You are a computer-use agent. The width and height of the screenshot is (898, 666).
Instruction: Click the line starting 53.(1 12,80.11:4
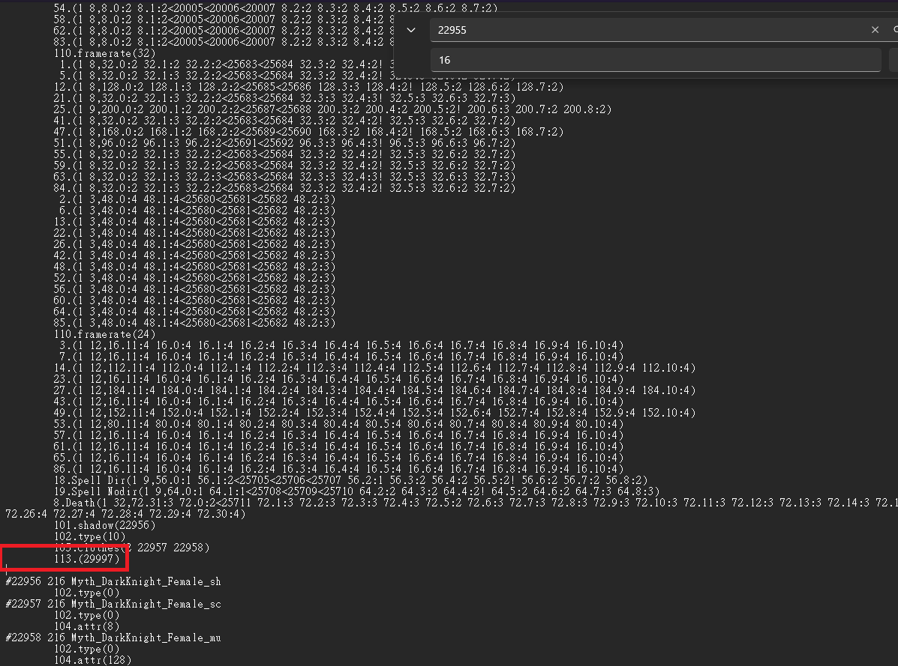[338, 423]
